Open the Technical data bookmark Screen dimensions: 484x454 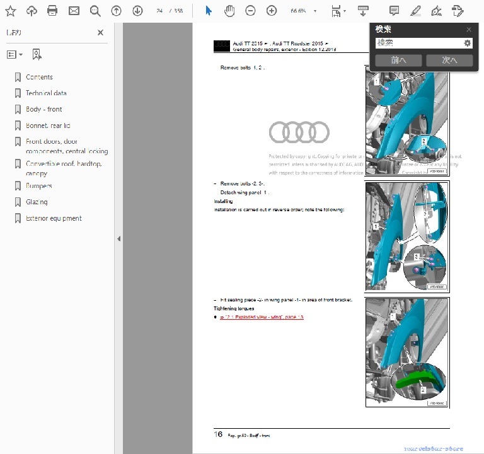pos(46,93)
